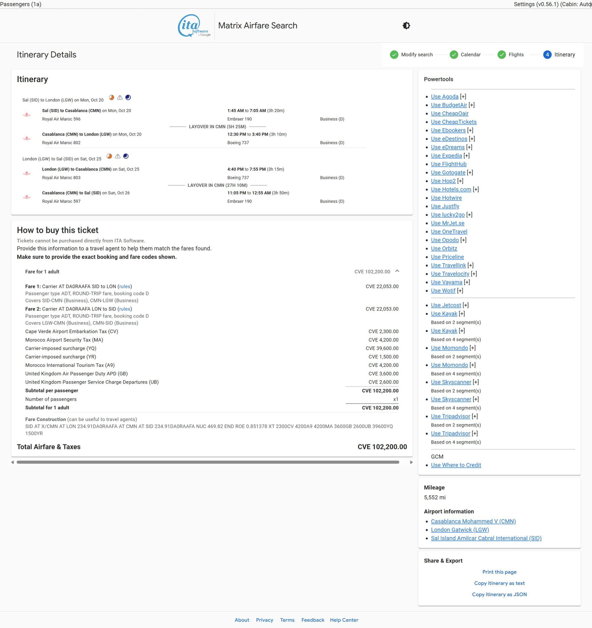Click the warning triangle icon on the Sal to London trip
Screen dimensions: 592x628
(x=120, y=97)
